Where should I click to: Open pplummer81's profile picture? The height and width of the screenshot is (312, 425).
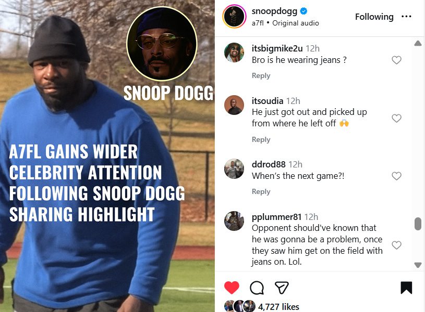coord(234,221)
